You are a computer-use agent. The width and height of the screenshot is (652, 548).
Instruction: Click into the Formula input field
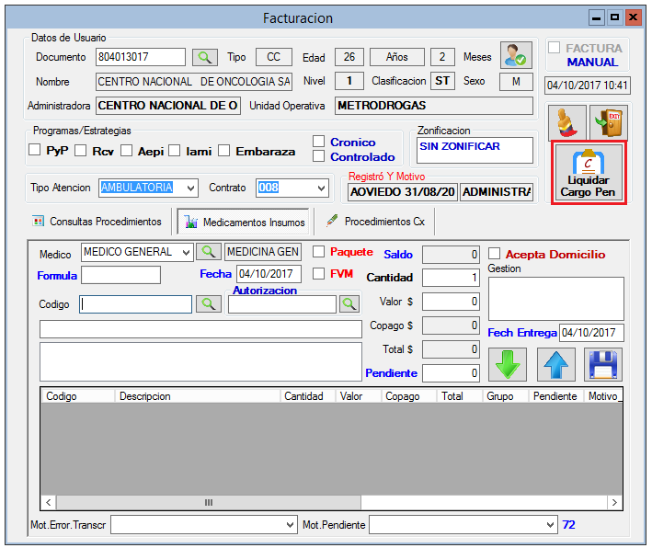tap(120, 275)
